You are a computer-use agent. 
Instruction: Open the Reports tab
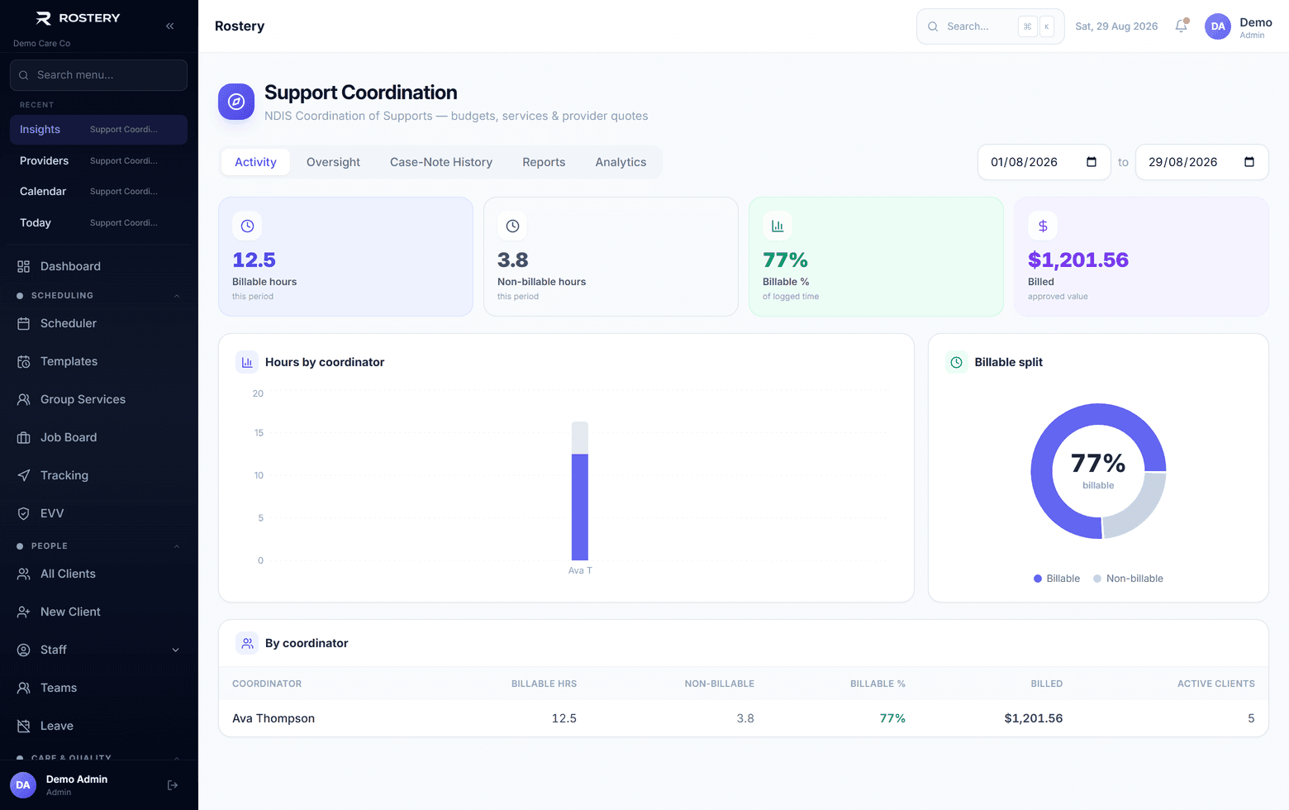coord(544,162)
